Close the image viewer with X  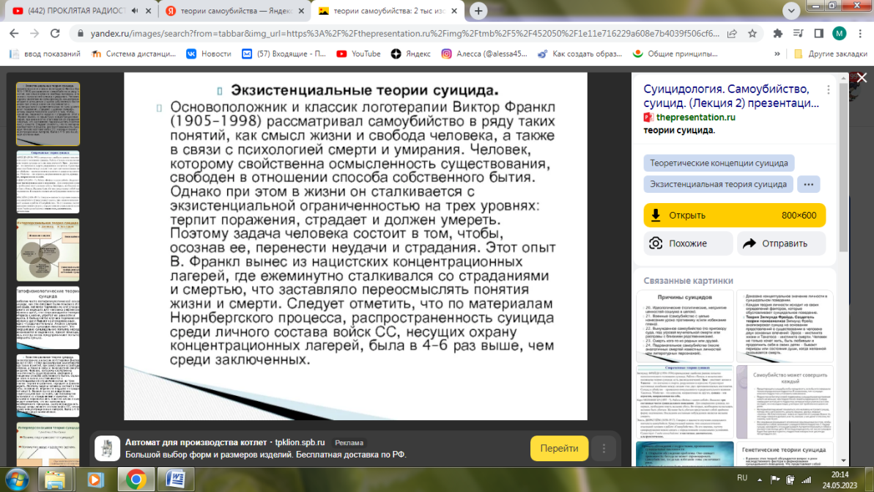(x=862, y=78)
